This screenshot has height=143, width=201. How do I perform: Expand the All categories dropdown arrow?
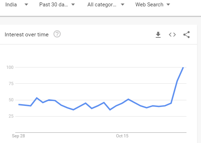click(122, 5)
